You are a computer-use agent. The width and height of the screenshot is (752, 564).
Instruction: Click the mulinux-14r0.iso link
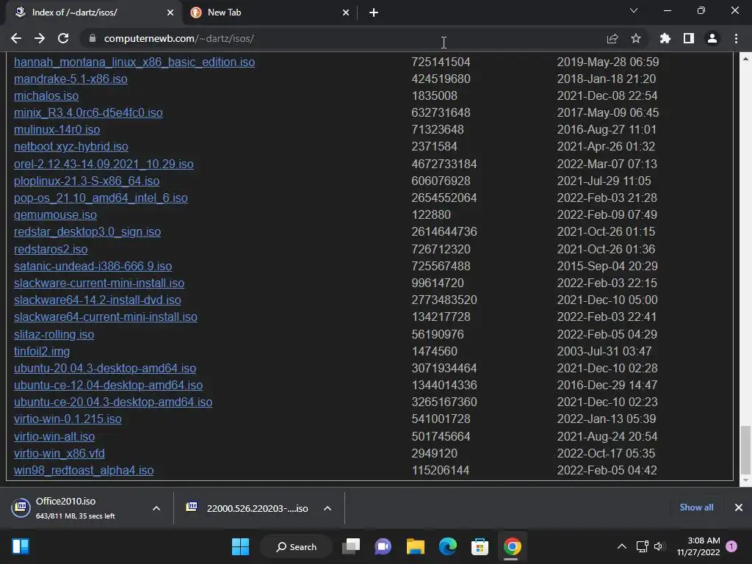57,129
